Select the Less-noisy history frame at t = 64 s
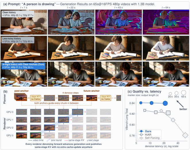Screen dimensions: 190x150 pos(166,48)
